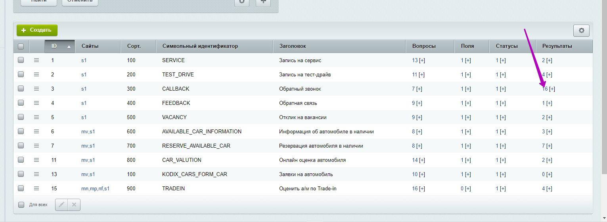Open row actions menu for KODIX_CARS_FORM_CAR row
The image size is (607, 222).
pos(36,174)
